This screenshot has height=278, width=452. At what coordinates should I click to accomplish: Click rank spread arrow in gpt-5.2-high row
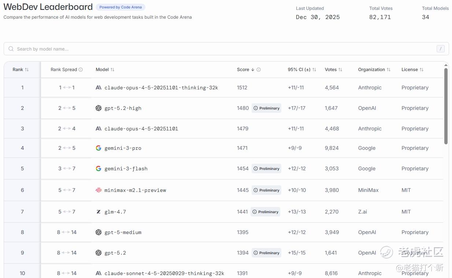pos(67,108)
